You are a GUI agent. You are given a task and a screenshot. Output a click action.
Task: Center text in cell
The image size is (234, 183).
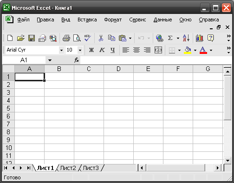point(136,50)
